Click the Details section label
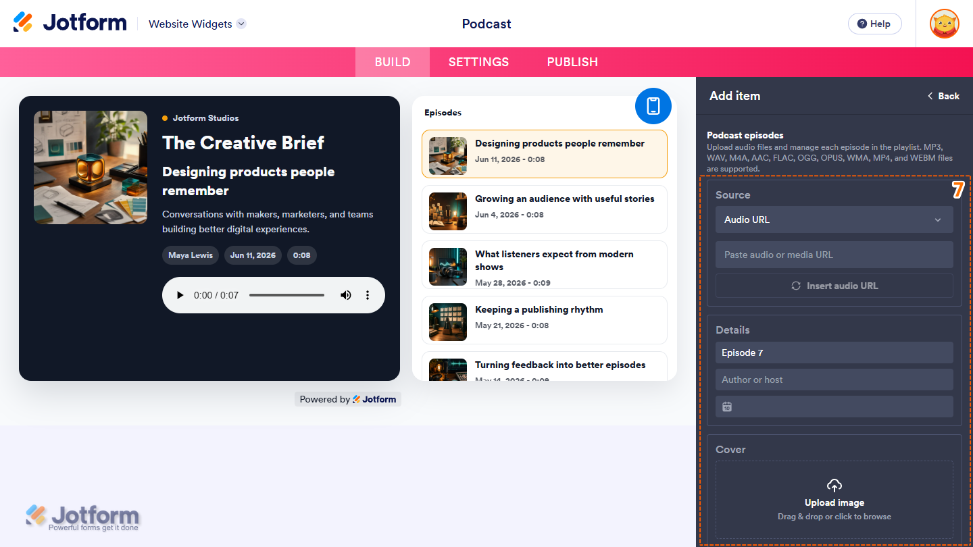Viewport: 973px width, 547px height. tap(732, 330)
